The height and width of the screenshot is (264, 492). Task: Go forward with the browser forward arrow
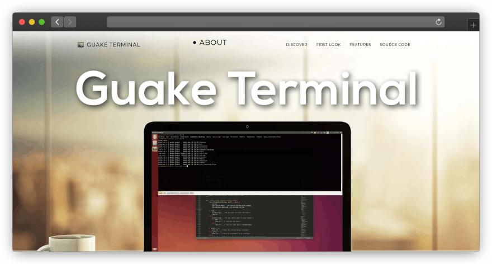coord(70,22)
